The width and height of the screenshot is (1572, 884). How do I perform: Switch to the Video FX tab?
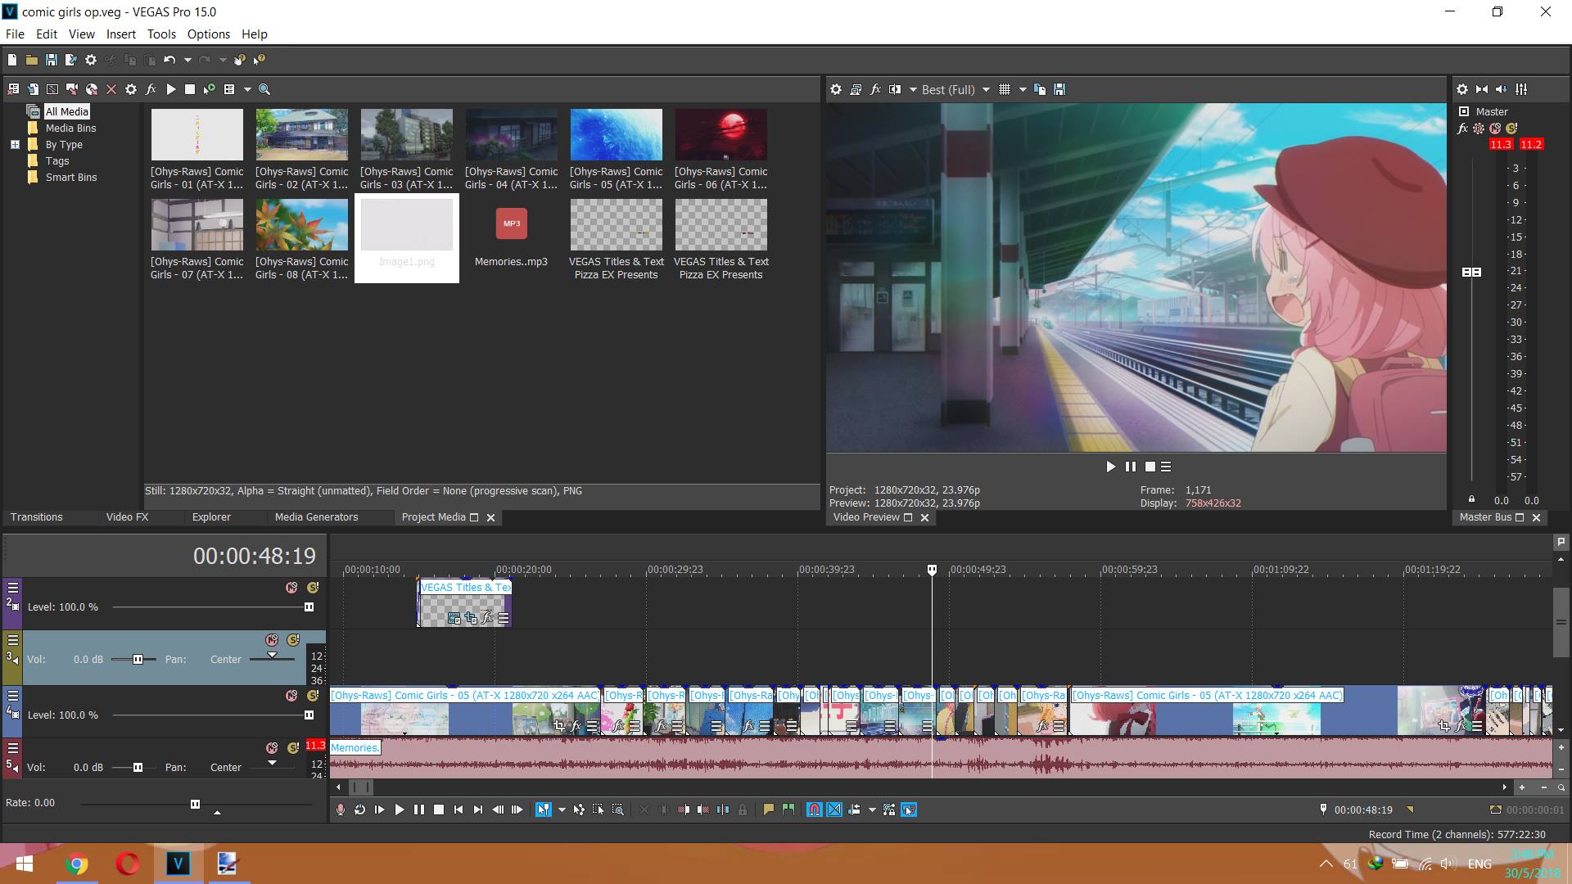(x=127, y=517)
